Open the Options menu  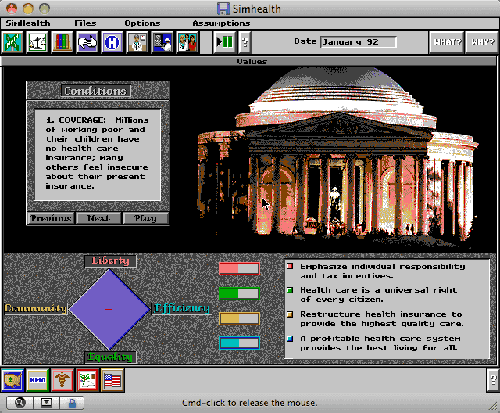pyautogui.click(x=142, y=23)
